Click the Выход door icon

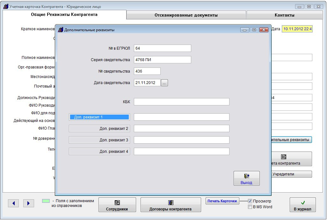coord(246,176)
